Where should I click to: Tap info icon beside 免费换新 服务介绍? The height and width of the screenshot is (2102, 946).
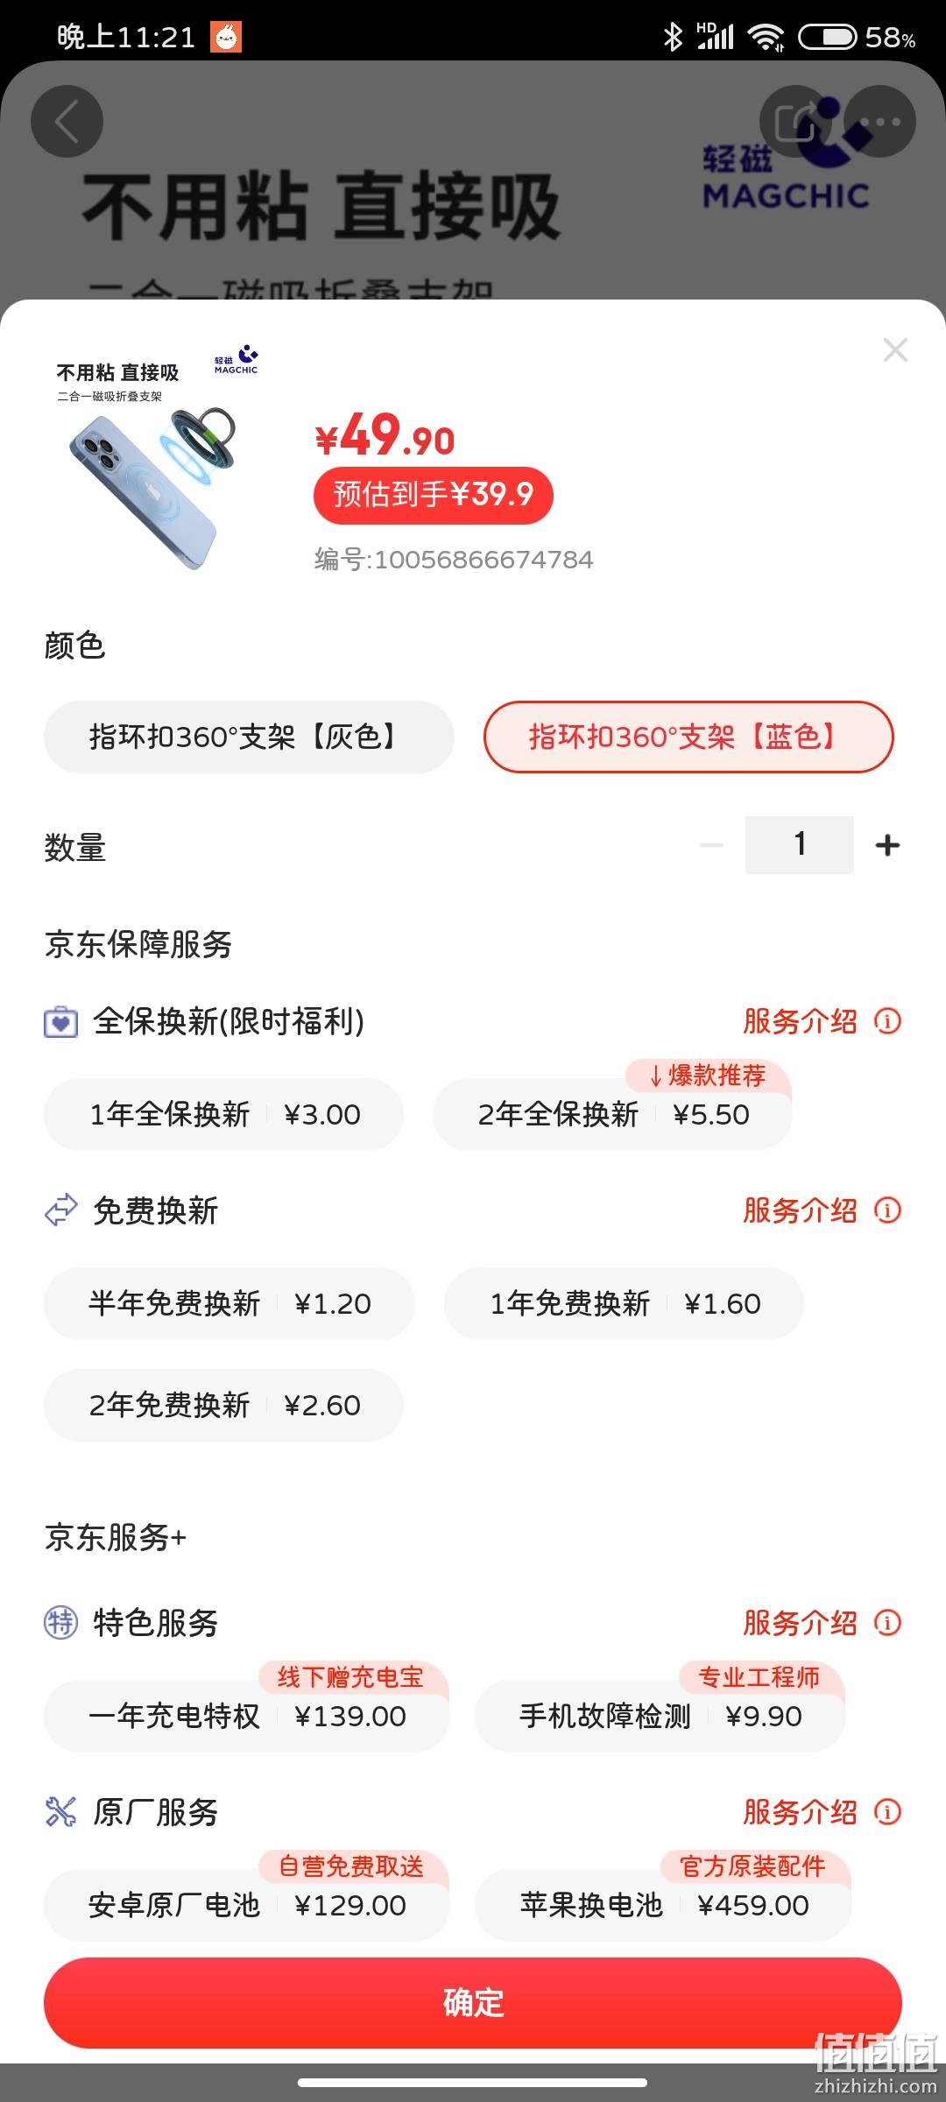[887, 1210]
